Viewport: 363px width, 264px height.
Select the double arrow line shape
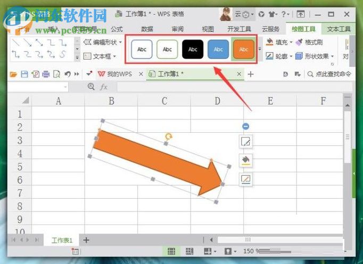(x=39, y=42)
